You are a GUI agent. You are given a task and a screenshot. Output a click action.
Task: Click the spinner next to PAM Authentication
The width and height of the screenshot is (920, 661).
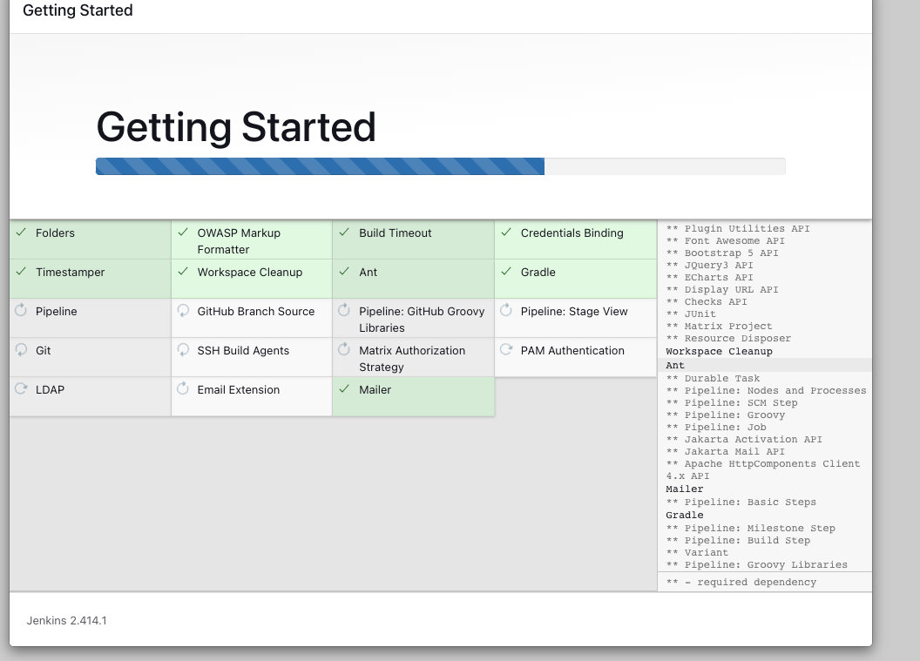pos(508,350)
